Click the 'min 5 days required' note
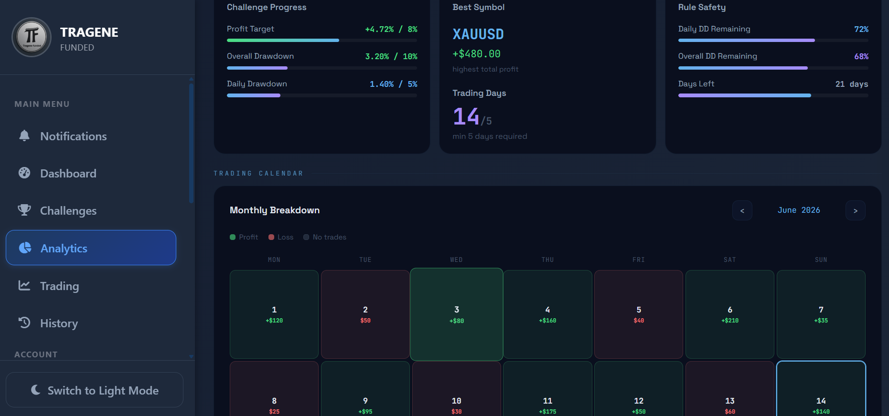889x416 pixels. [490, 136]
